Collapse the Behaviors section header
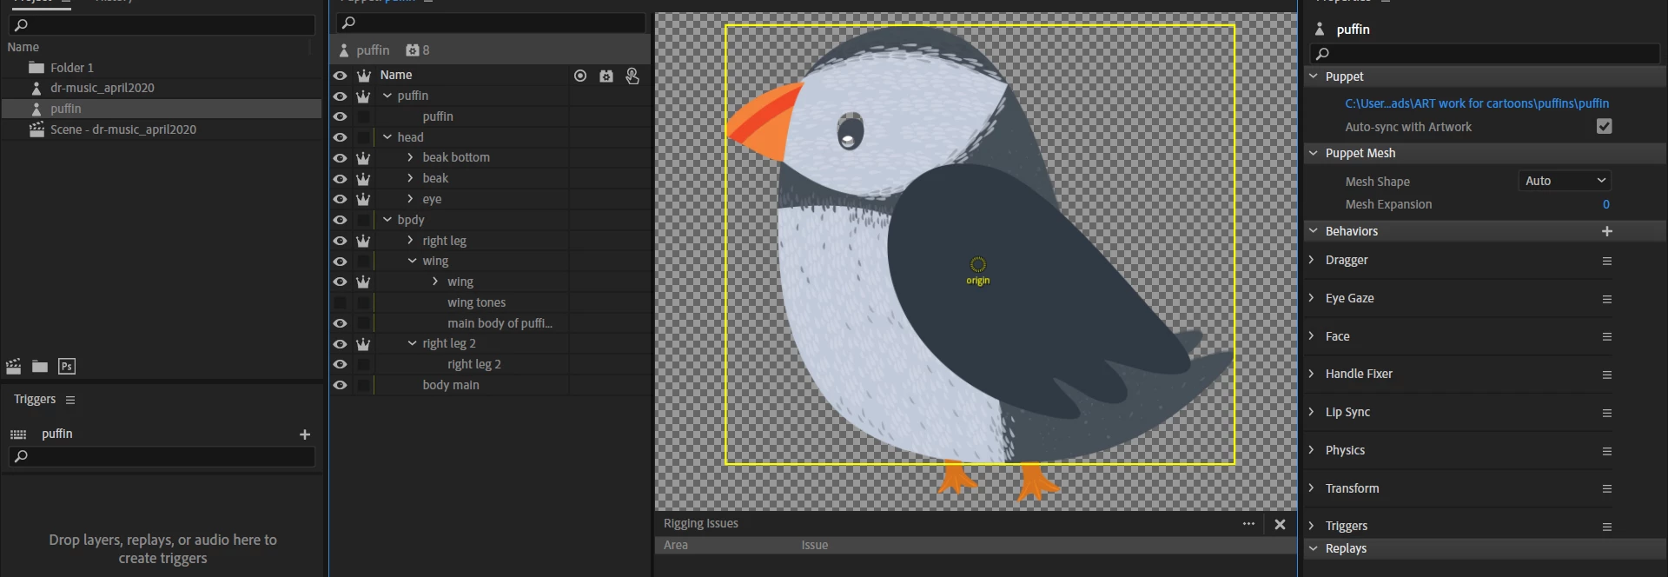Viewport: 1668px width, 577px height. (1314, 231)
